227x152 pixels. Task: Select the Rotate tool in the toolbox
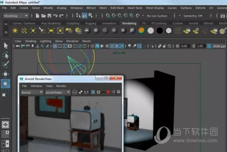[x=6, y=84]
